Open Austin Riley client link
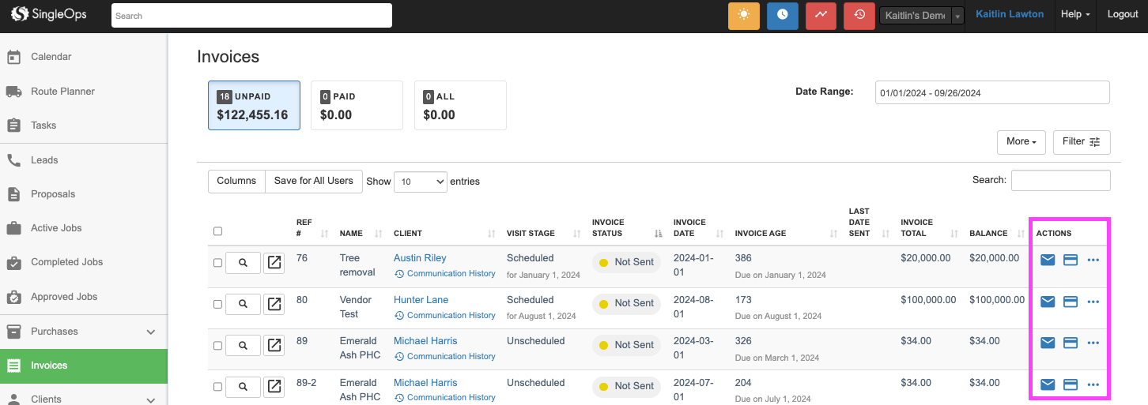This screenshot has height=405, width=1148. pyautogui.click(x=420, y=258)
